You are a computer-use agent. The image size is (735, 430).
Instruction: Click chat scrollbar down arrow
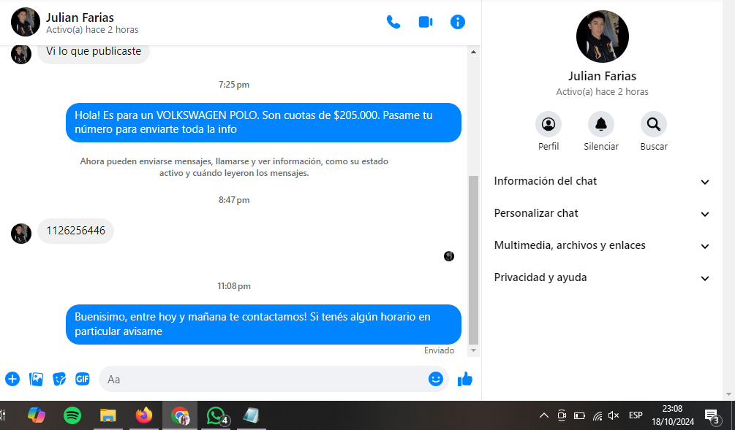(473, 350)
